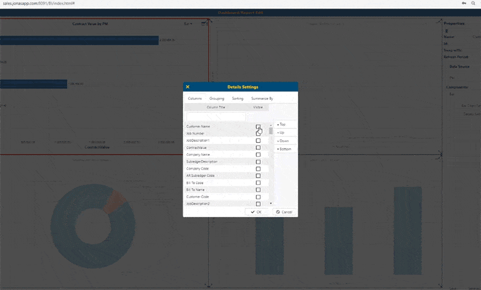Confirm with the OK button
Image resolution: width=481 pixels, height=290 pixels.
pyautogui.click(x=256, y=212)
